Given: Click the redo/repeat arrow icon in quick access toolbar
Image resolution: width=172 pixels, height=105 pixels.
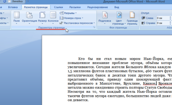Looking at the screenshot, I should [x=5, y=1].
